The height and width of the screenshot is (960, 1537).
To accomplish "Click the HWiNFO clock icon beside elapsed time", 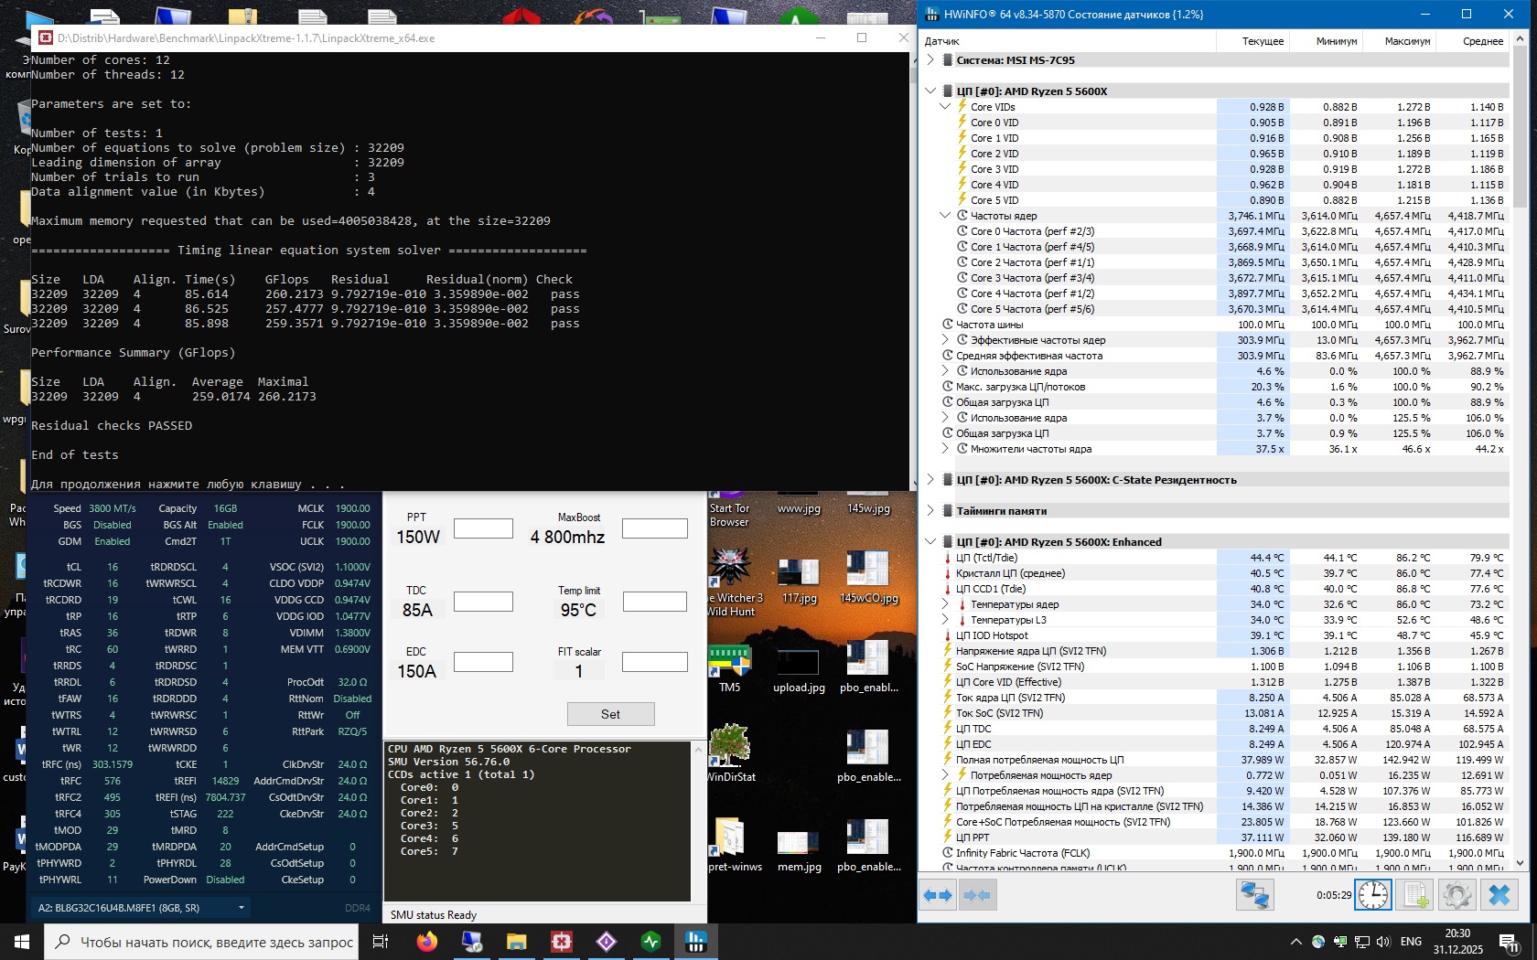I will click(x=1372, y=895).
